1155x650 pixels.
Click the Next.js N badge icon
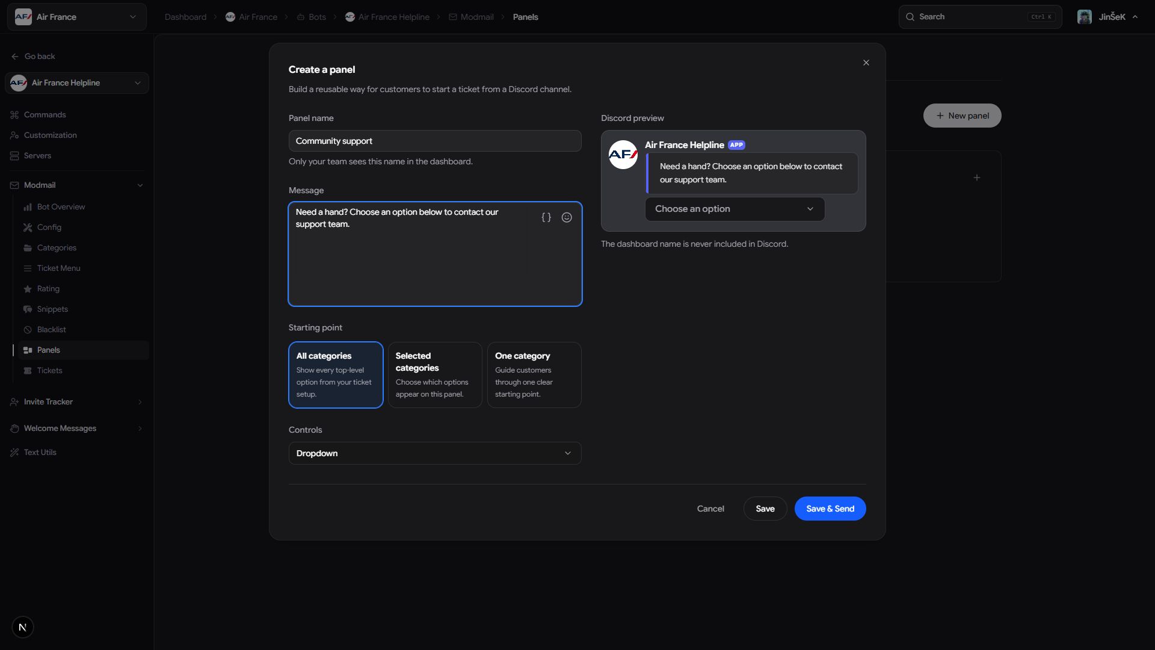coord(23,627)
